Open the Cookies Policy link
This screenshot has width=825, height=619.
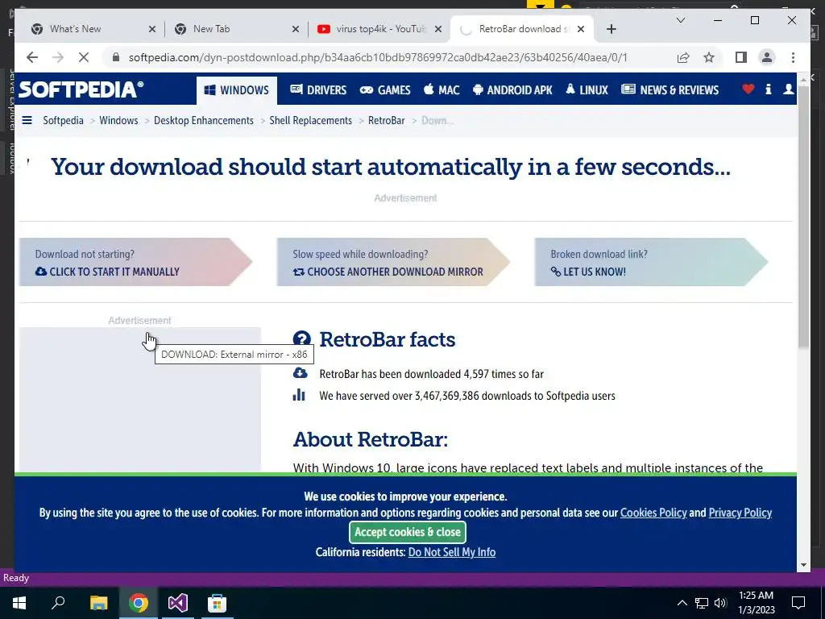coord(653,513)
